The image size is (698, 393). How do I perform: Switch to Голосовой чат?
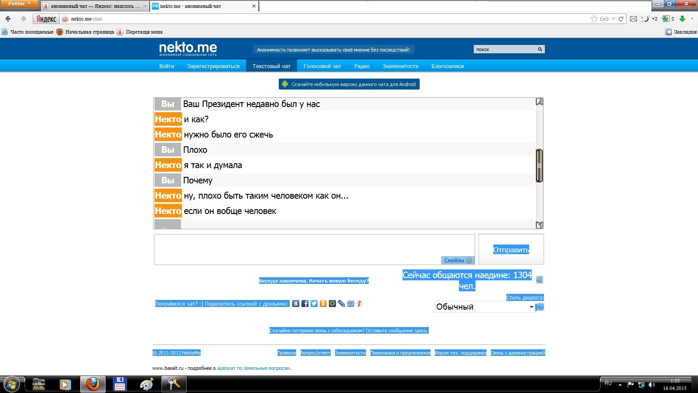coord(322,66)
